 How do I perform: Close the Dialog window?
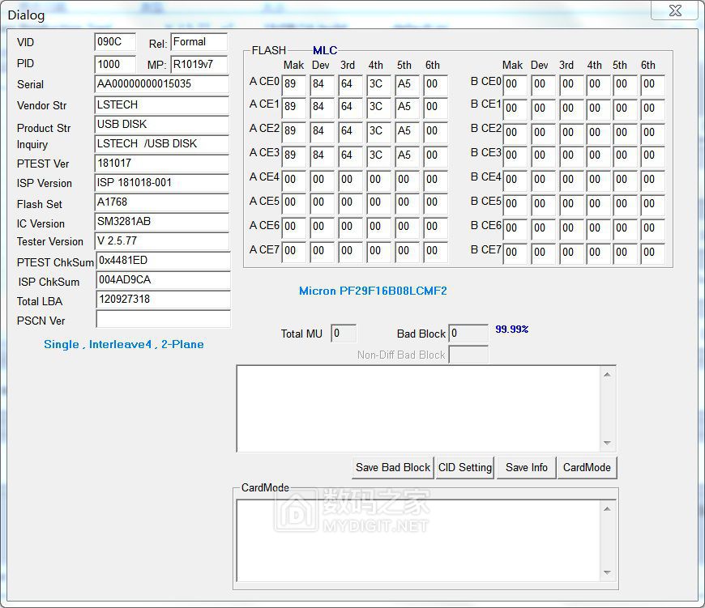coord(674,11)
